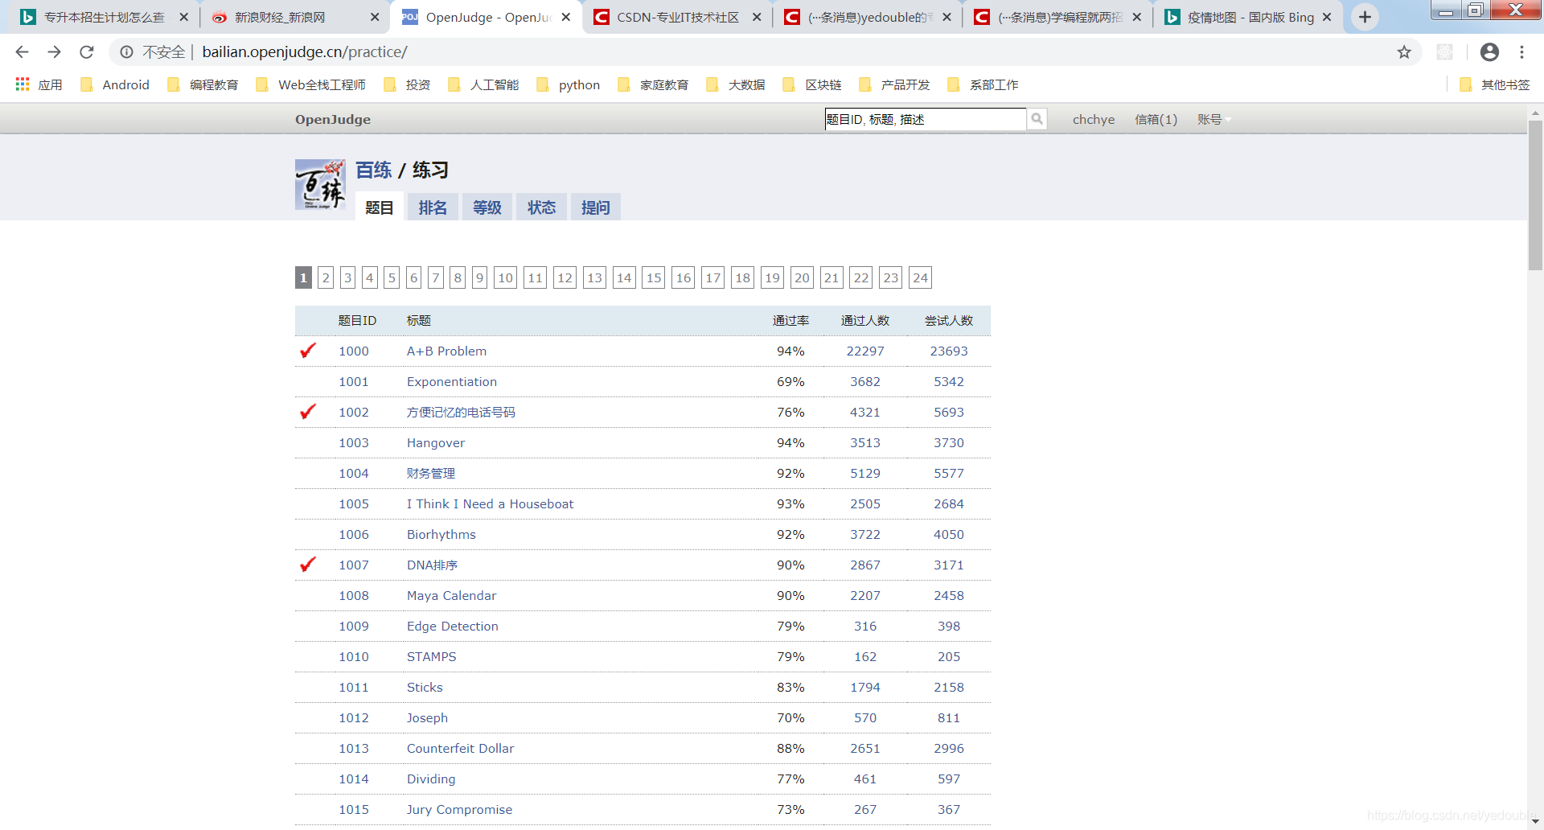The image size is (1544, 830).
Task: Open the 百练 group link
Action: pos(374,170)
